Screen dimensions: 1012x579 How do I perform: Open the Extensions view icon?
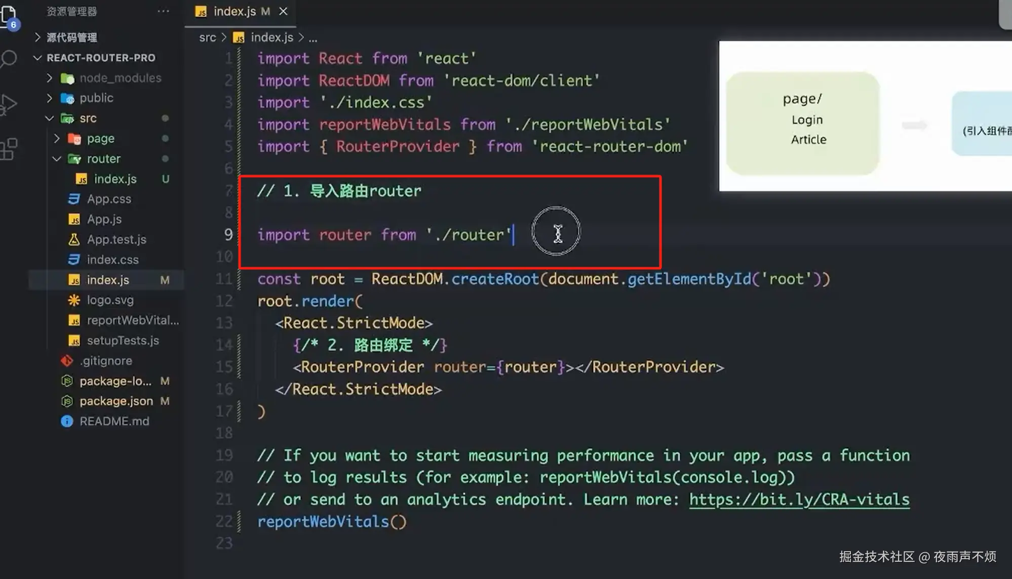(9, 150)
